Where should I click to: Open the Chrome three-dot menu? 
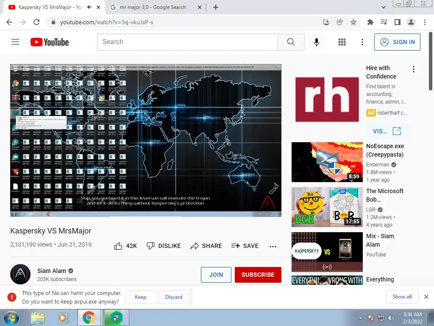click(x=425, y=22)
